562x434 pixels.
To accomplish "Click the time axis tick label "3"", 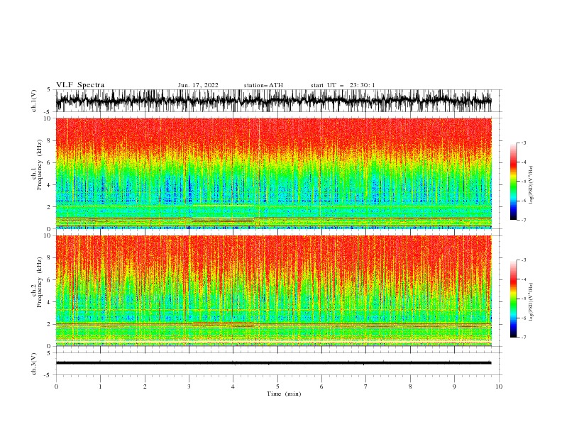I will (189, 386).
